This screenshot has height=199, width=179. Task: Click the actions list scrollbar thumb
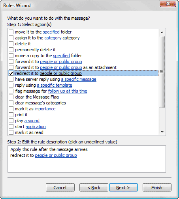click(162, 72)
